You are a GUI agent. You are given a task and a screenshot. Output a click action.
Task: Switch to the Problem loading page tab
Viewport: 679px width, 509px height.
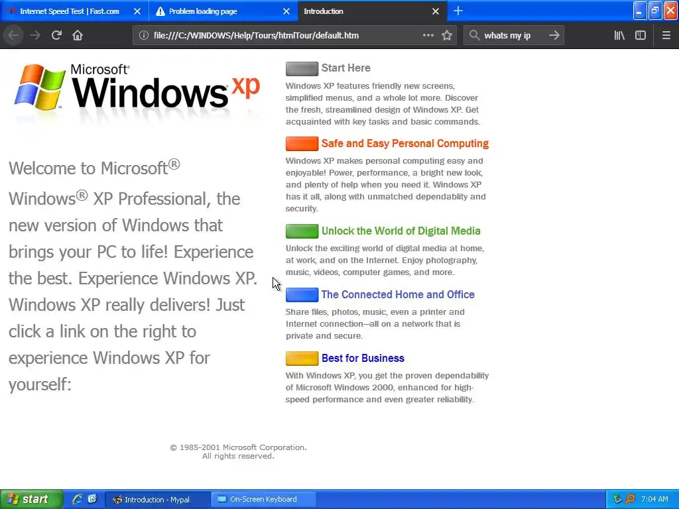pos(223,11)
